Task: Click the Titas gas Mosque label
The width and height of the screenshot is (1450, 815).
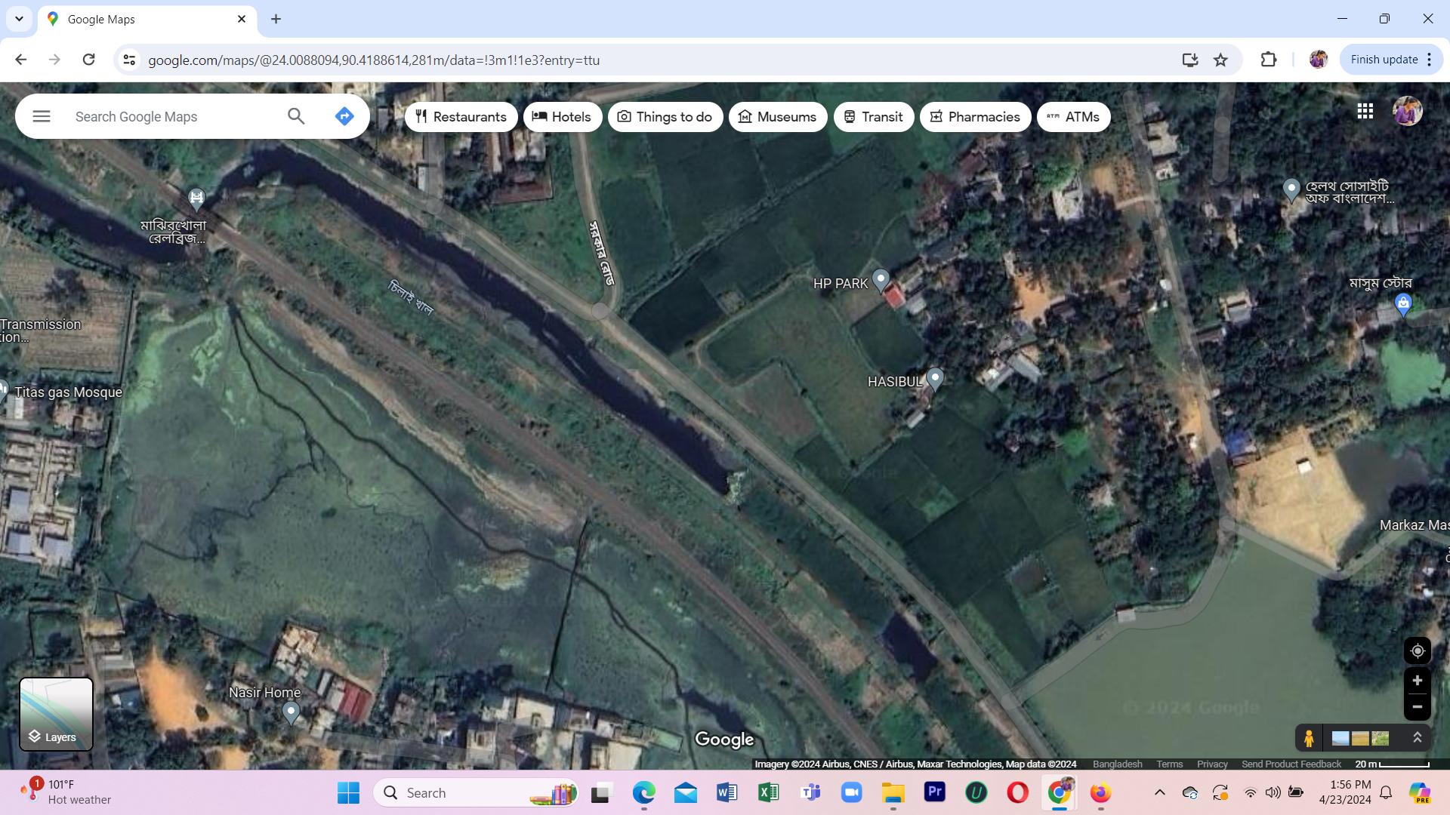Action: point(68,392)
